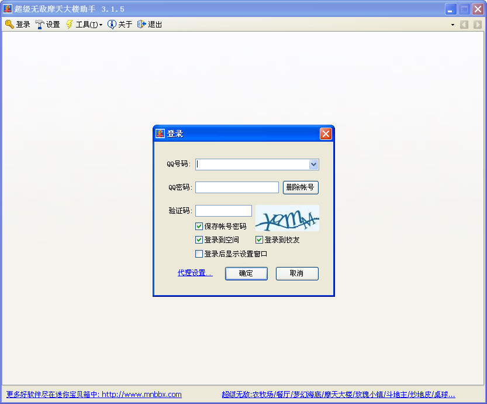The image size is (487, 404).
Task: Click the 登录 dialog title icon
Action: (x=160, y=133)
